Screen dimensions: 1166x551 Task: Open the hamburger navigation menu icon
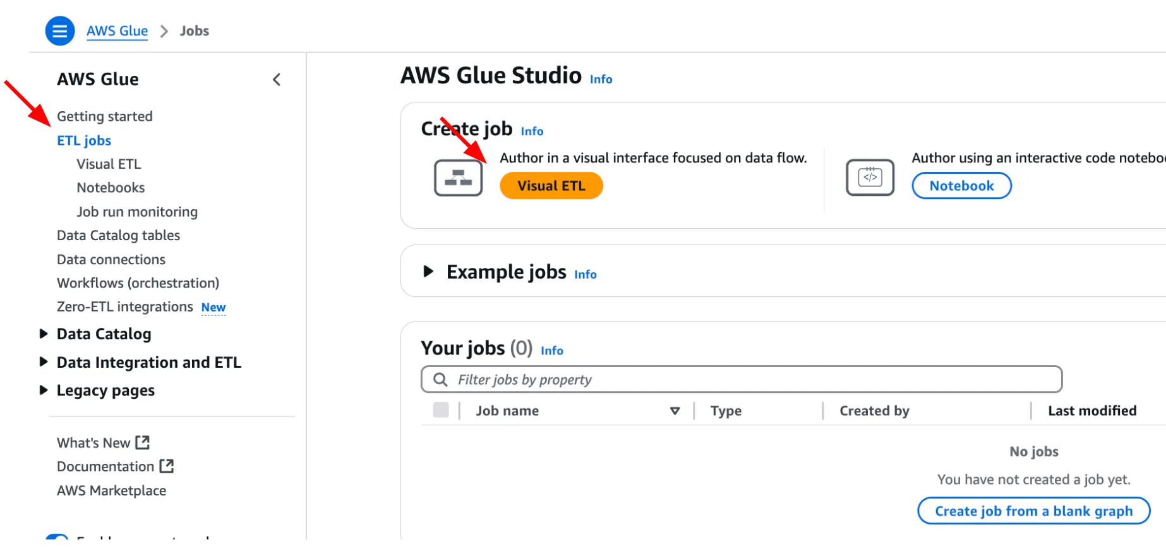point(60,31)
